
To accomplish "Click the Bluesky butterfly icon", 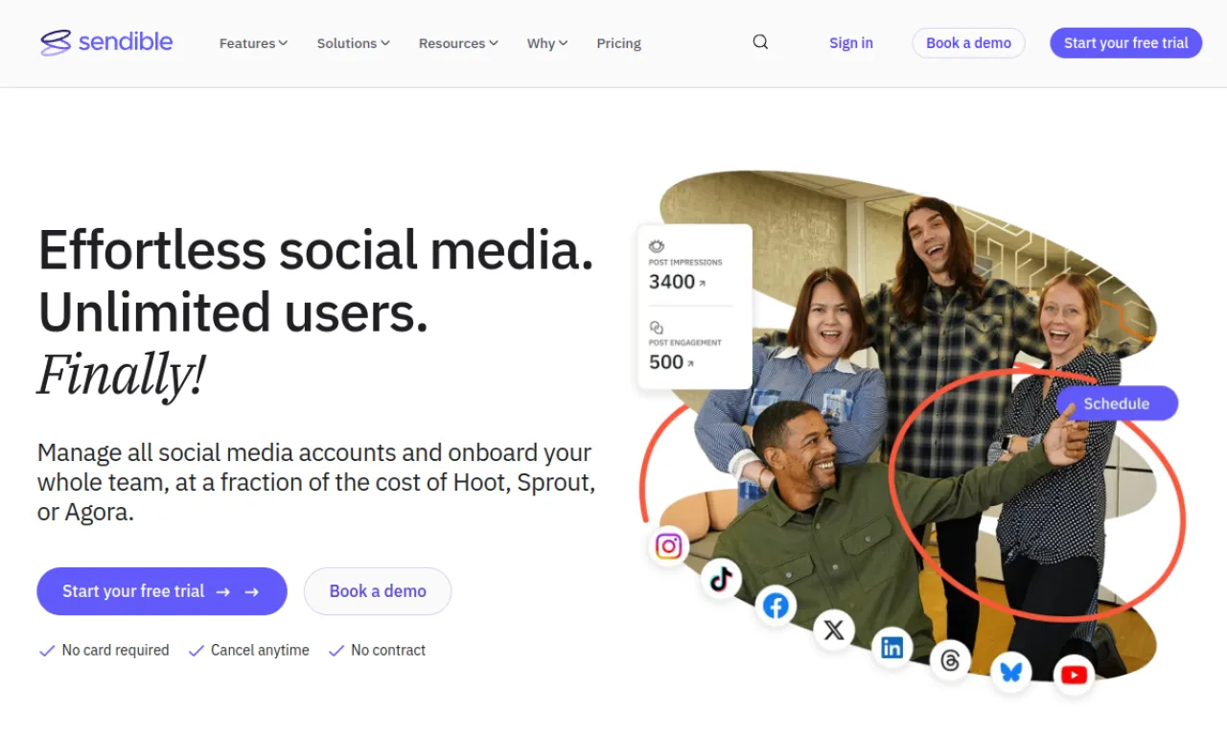I will pyautogui.click(x=1011, y=671).
